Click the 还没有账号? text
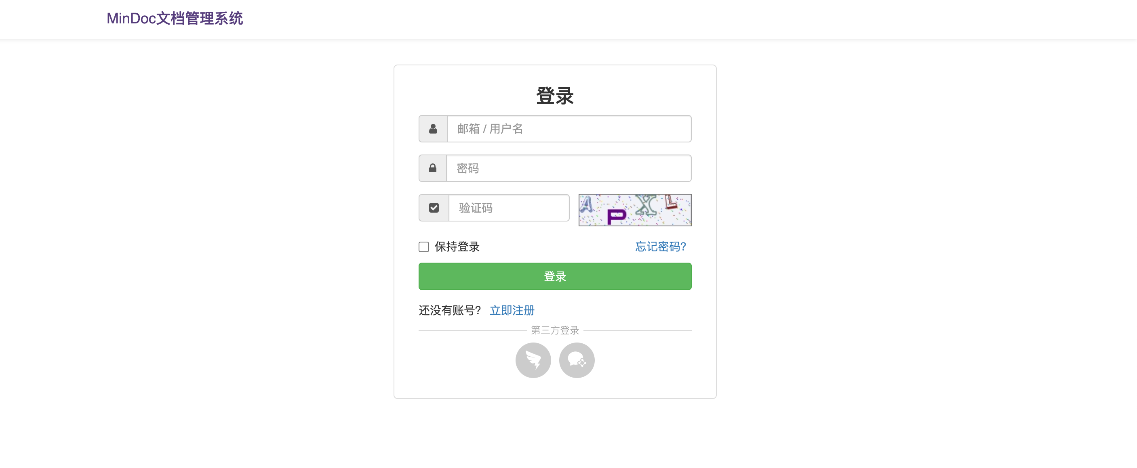Image resolution: width=1137 pixels, height=468 pixels. click(x=449, y=310)
